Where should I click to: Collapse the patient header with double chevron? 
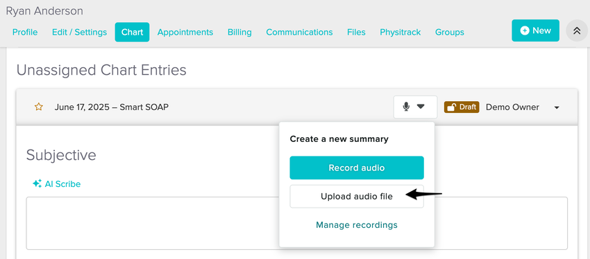(577, 30)
